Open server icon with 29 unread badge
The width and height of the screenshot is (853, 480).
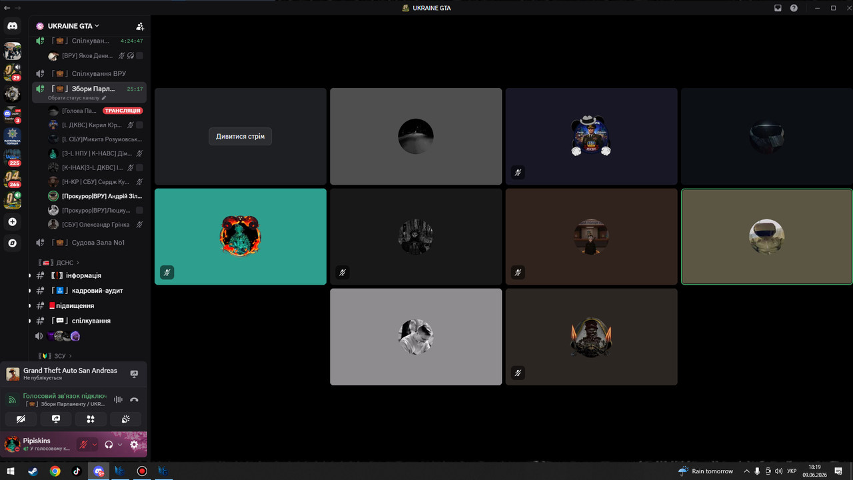click(x=12, y=72)
